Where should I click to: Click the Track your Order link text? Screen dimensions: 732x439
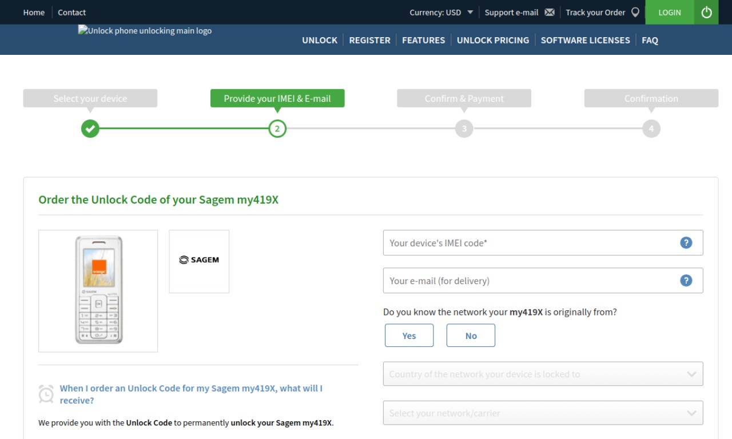[595, 13]
